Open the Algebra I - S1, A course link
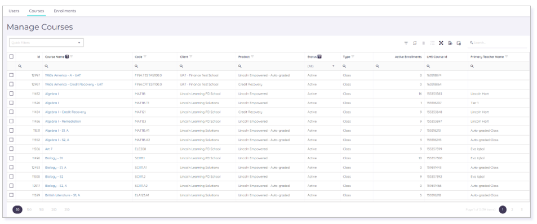Screen dimensions: 537x224 [57, 131]
